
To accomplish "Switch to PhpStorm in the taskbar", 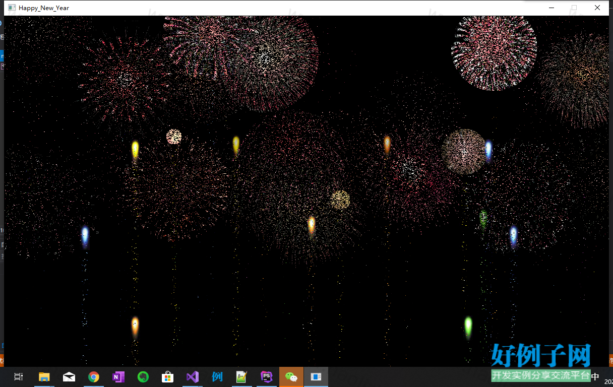I will tap(266, 377).
